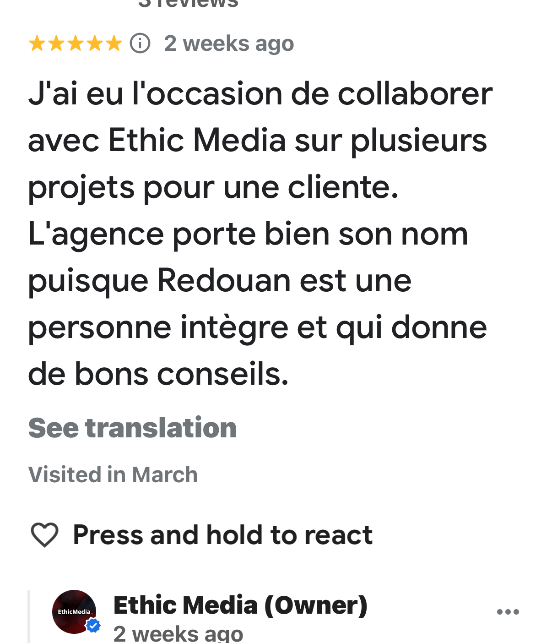The height and width of the screenshot is (643, 552).
Task: Click the blue verified badge on avatar
Action: tap(93, 626)
